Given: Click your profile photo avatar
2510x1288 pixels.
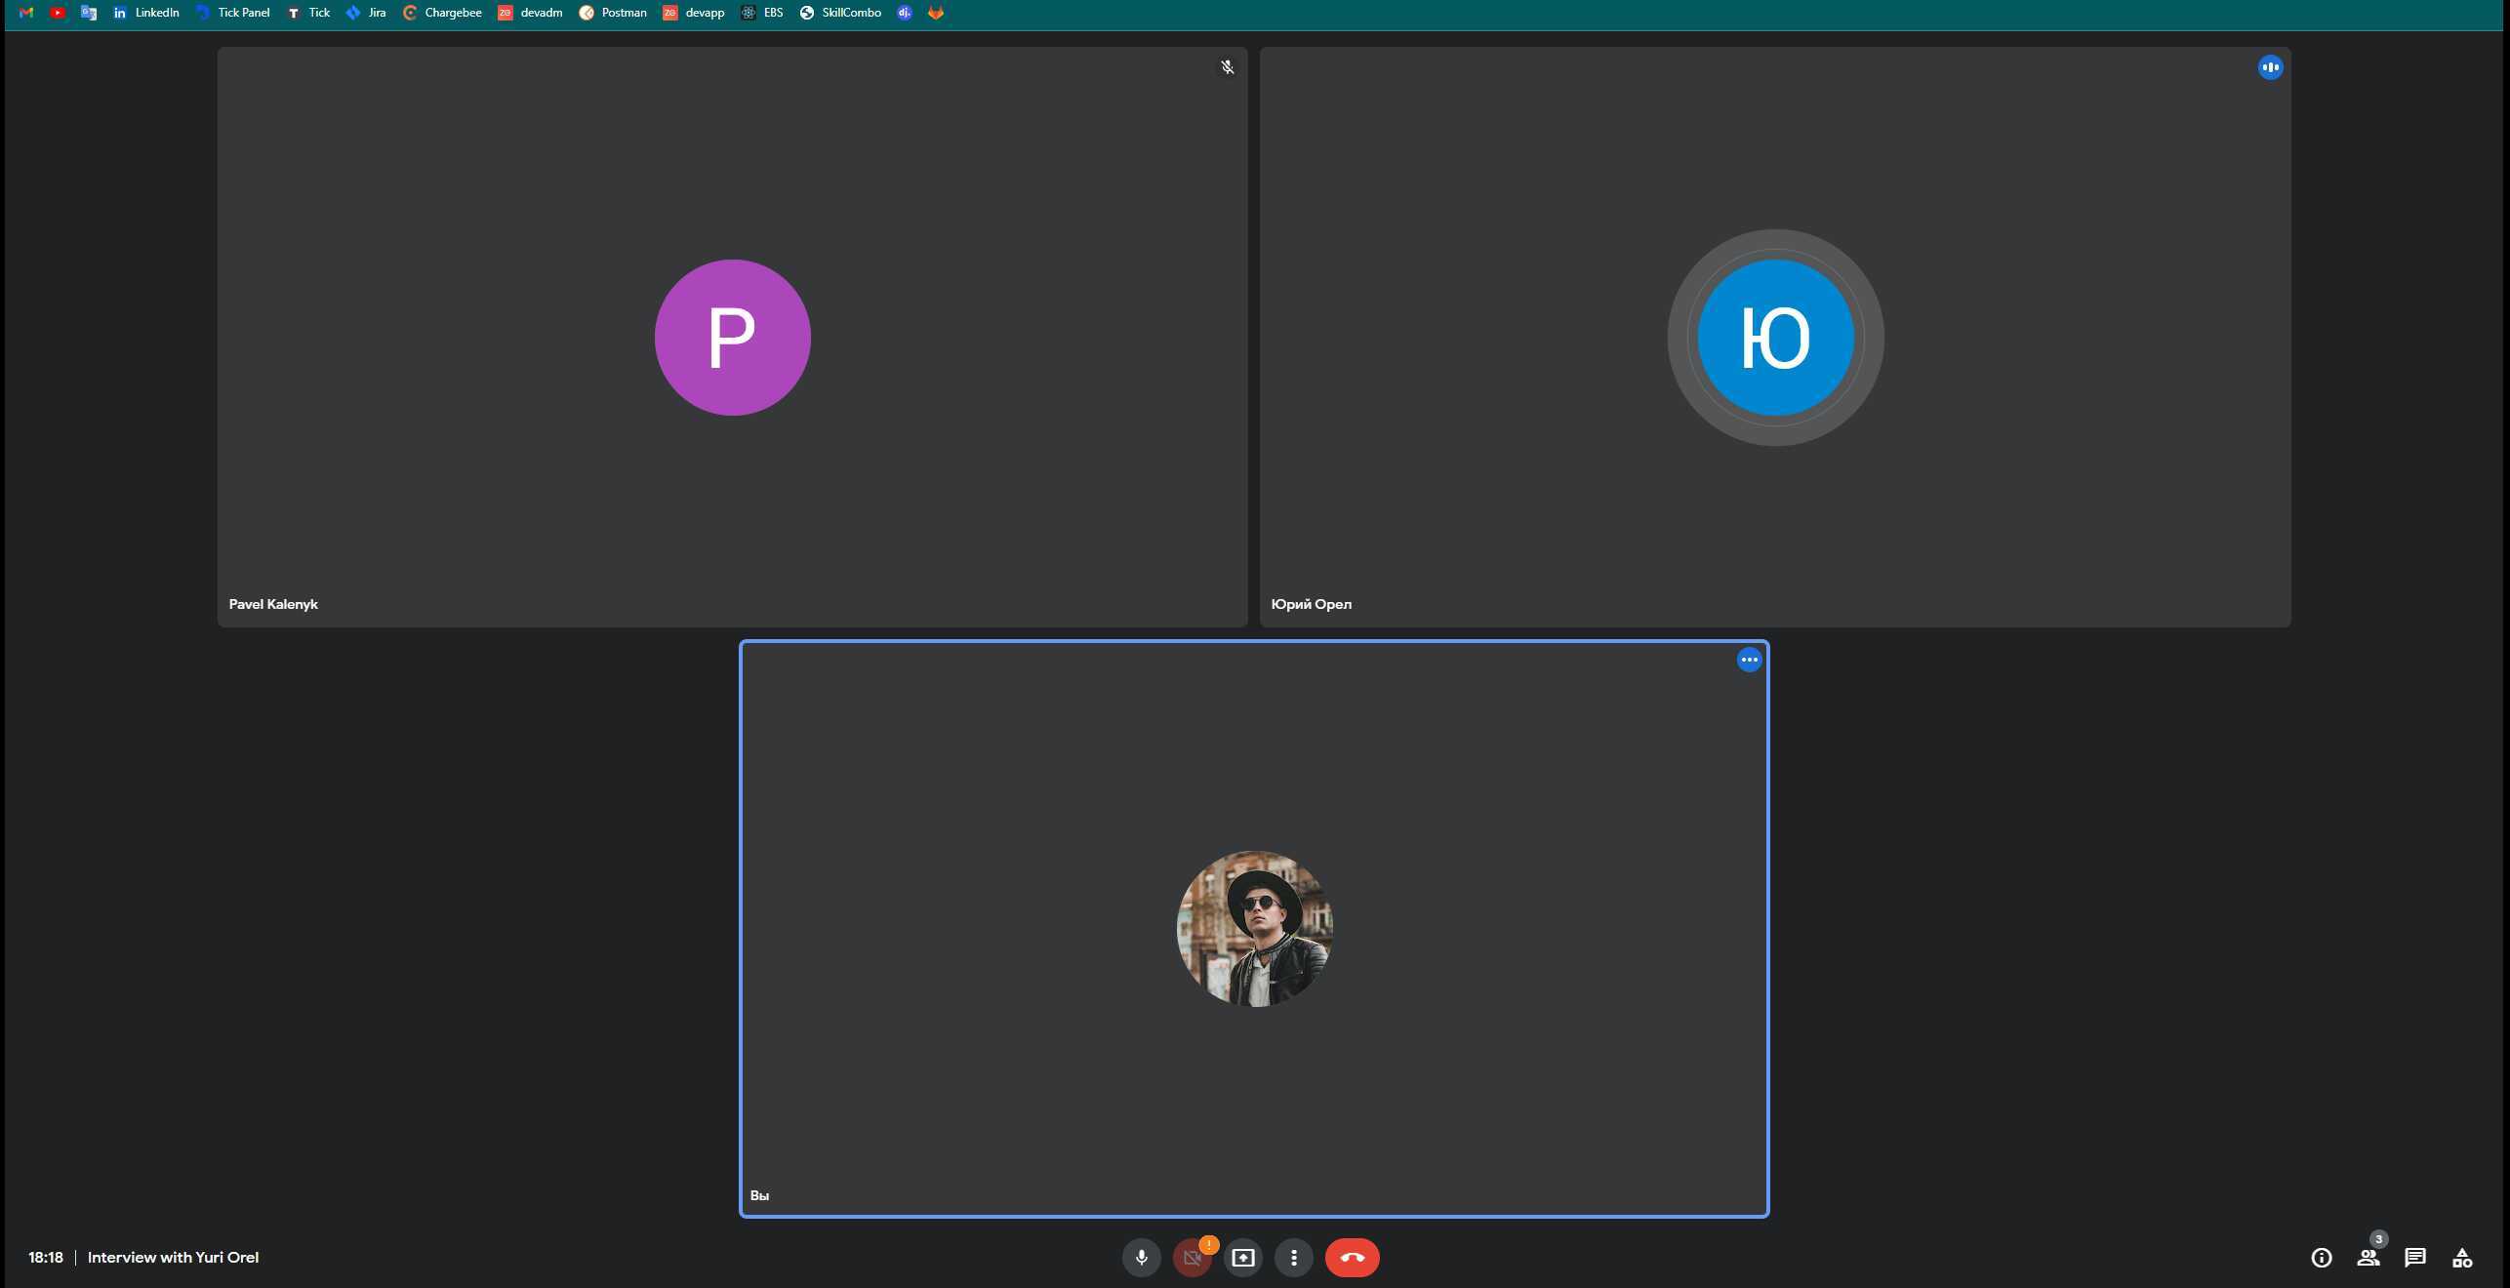Looking at the screenshot, I should (1254, 928).
